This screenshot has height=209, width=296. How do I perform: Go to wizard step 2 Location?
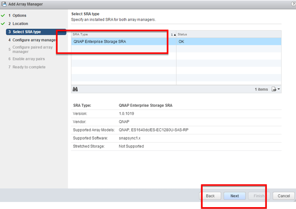pyautogui.click(x=20, y=23)
